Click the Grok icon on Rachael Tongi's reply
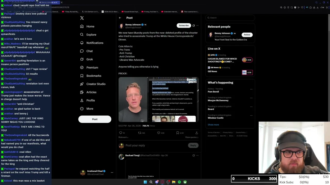330x185 pixels. pyautogui.click(x=194, y=155)
